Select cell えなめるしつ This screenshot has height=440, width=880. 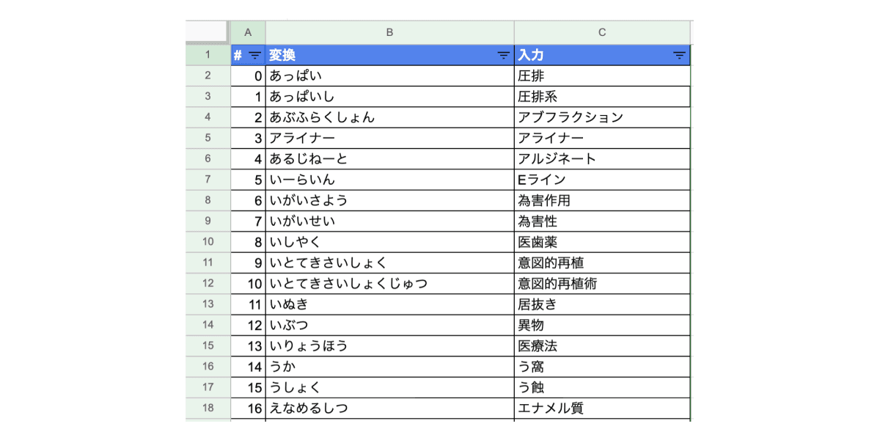pyautogui.click(x=390, y=408)
